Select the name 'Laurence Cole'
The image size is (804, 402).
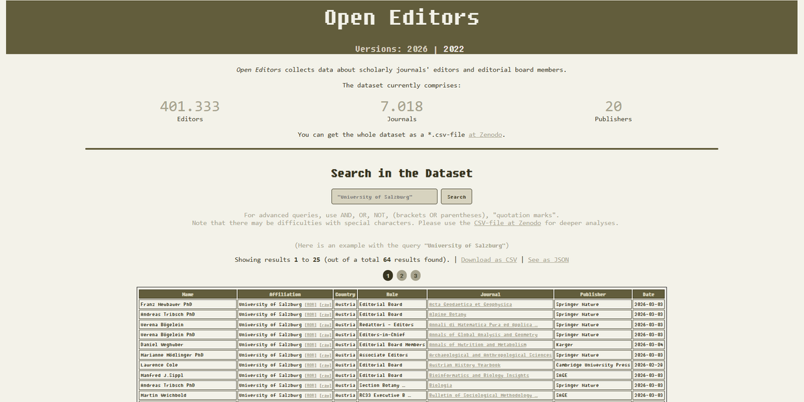coord(158,365)
